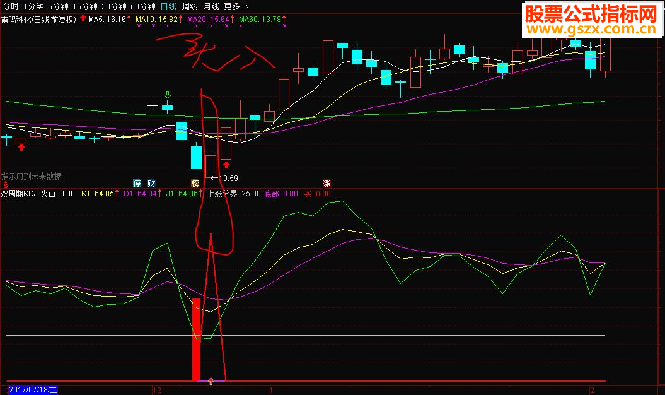The image size is (665, 395).
Task: Click the 财 financial badge icon
Action: (x=151, y=183)
